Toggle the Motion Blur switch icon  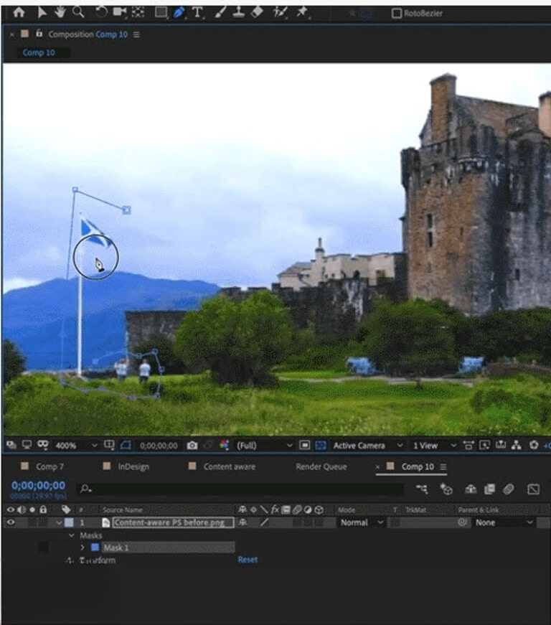tap(509, 489)
